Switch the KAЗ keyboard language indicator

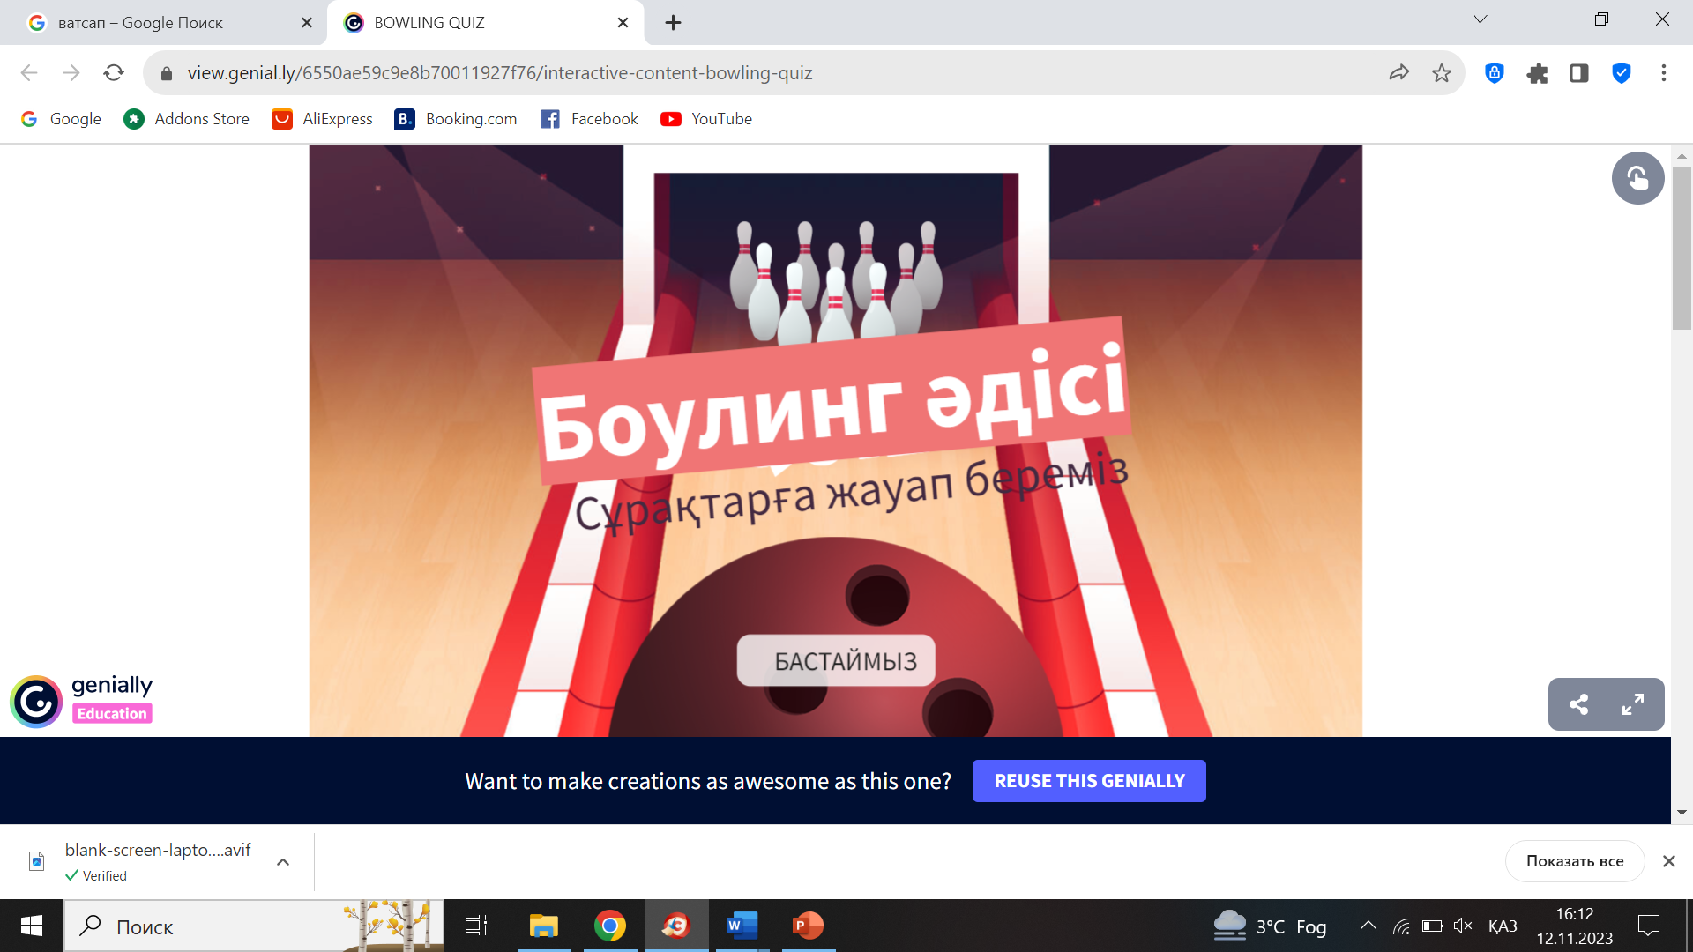1503,926
